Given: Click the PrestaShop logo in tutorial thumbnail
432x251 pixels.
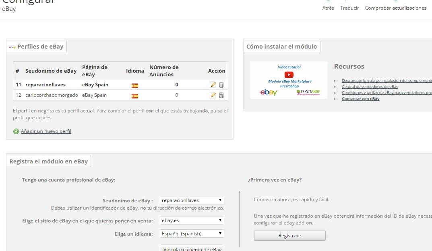Looking at the screenshot, I should (x=308, y=92).
